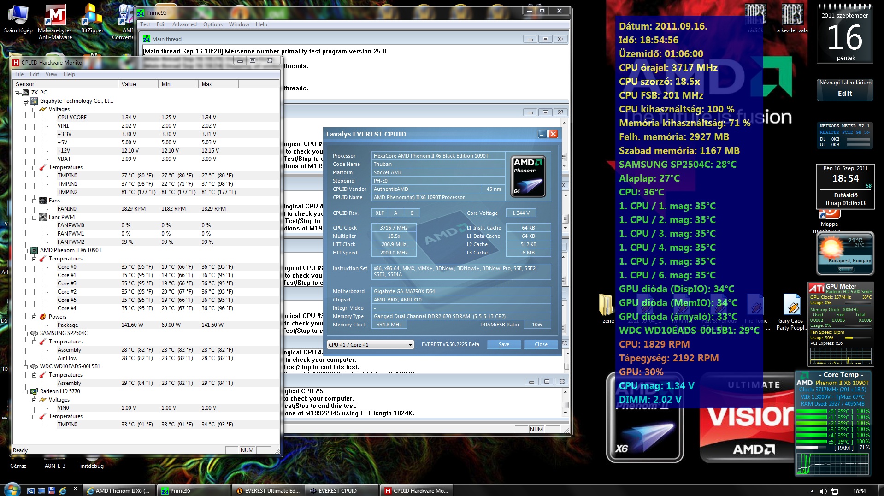Image resolution: width=884 pixels, height=496 pixels.
Task: Click the ZK-PC computer icon in tree
Action: [x=25, y=93]
